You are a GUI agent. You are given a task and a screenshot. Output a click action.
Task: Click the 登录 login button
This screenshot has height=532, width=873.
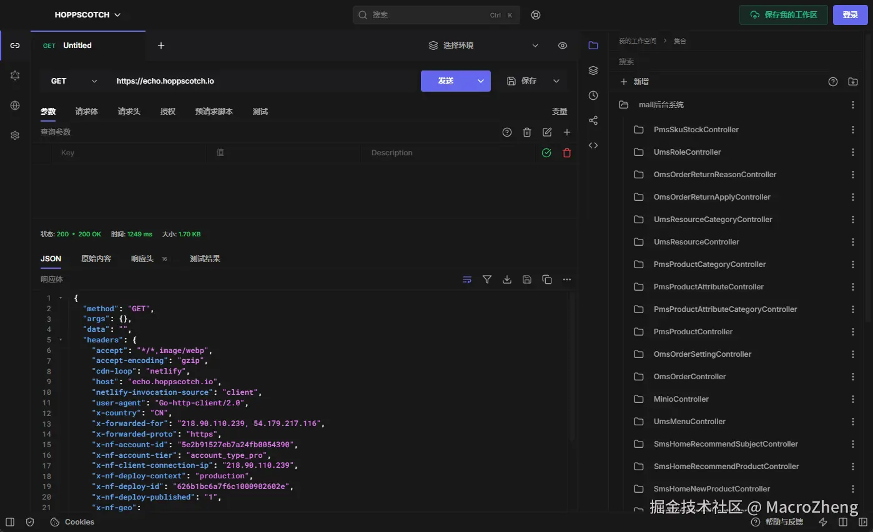pos(851,15)
